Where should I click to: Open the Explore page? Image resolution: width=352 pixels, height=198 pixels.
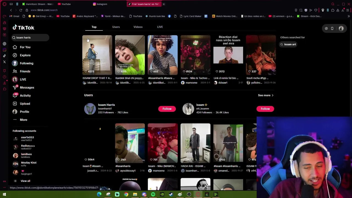point(21,55)
